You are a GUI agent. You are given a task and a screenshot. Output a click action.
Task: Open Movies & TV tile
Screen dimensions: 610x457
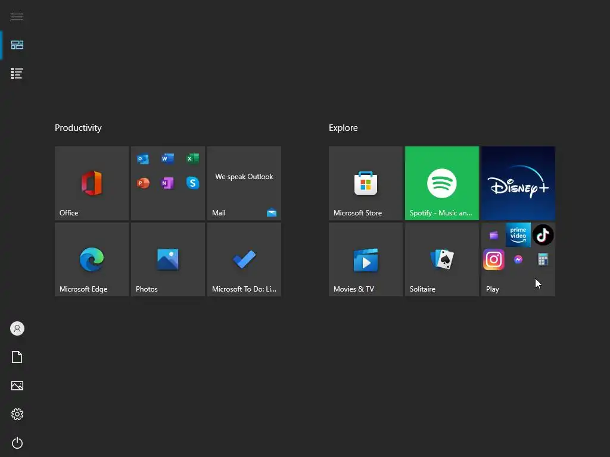pos(366,259)
